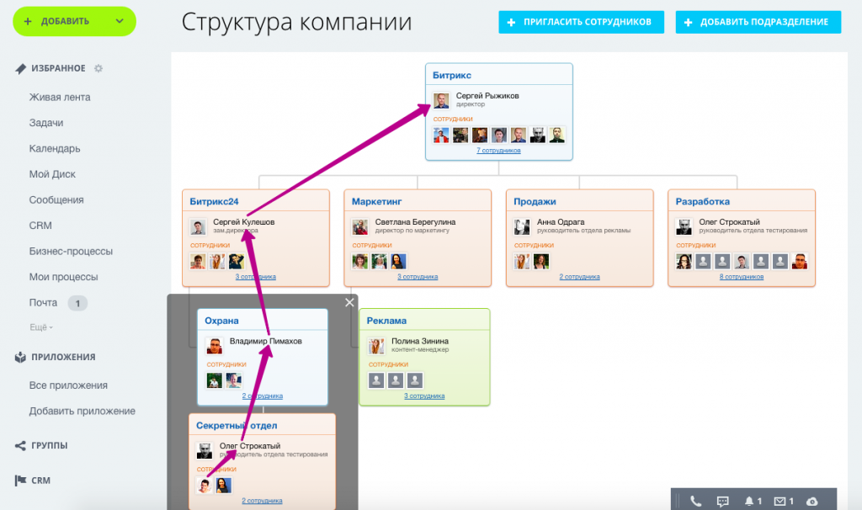Screen dimensions: 862x510
Task: Open 3 сотрудника link in Маркетинг card
Action: pos(418,277)
